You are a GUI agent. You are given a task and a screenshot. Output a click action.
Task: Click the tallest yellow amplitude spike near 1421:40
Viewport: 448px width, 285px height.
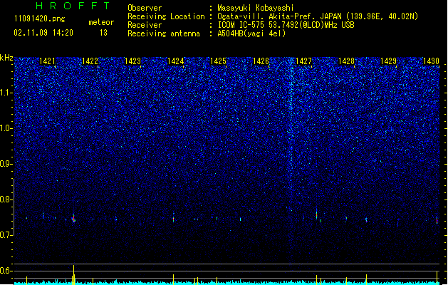tap(73, 274)
